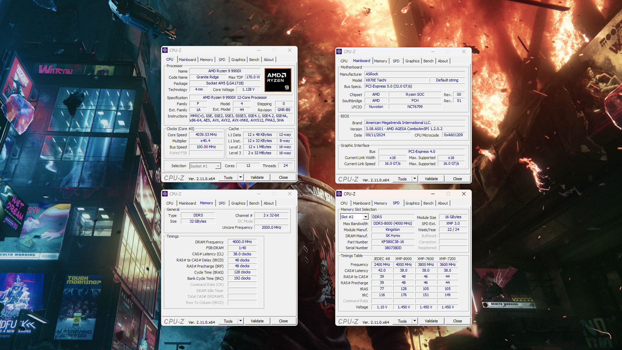Click Validate button in Mainboard window
The image size is (622, 350).
[x=431, y=179]
